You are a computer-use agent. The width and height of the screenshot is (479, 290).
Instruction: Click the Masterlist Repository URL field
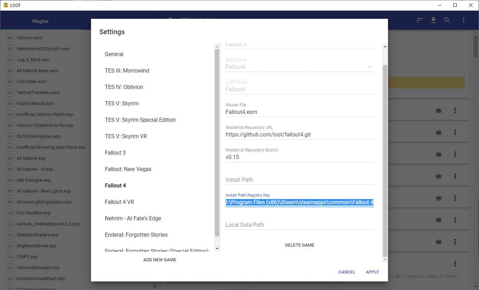click(x=300, y=134)
